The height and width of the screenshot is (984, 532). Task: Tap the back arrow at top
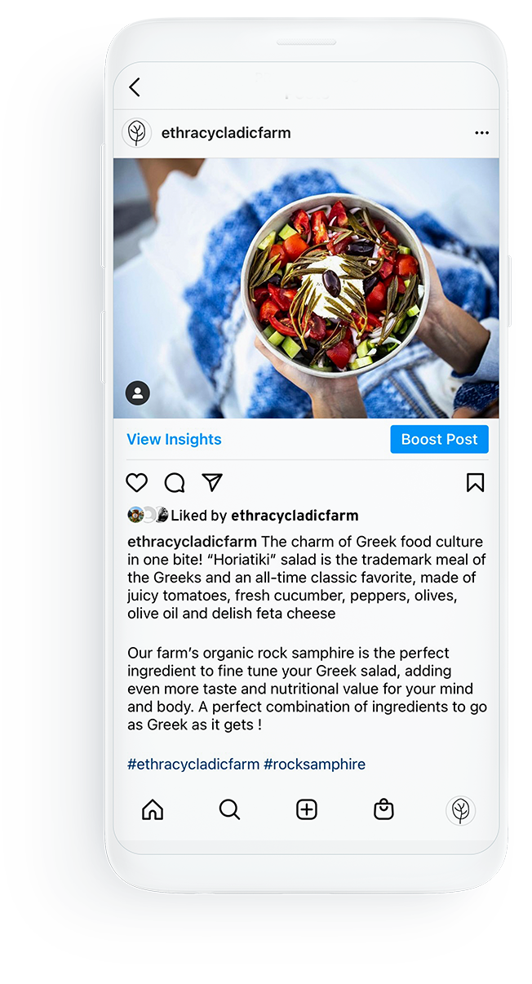tap(135, 87)
